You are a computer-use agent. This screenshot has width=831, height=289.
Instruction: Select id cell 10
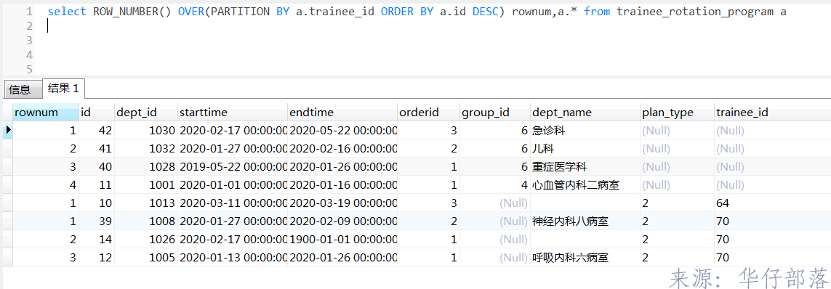coord(97,203)
